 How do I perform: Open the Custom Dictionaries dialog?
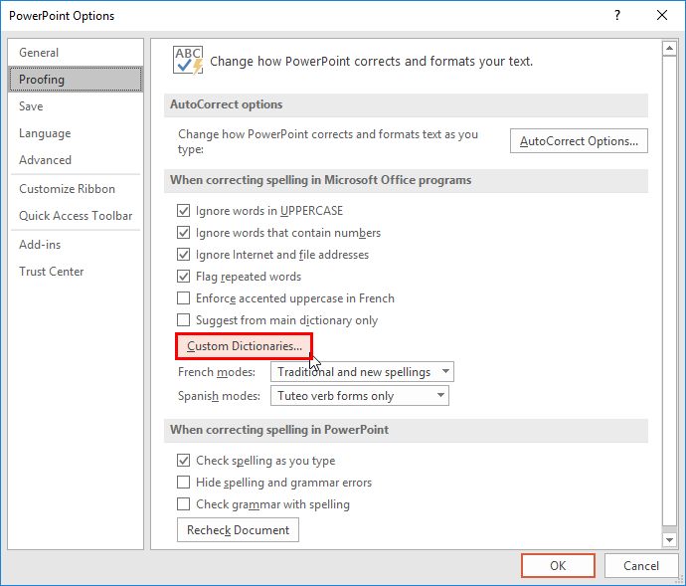(245, 346)
